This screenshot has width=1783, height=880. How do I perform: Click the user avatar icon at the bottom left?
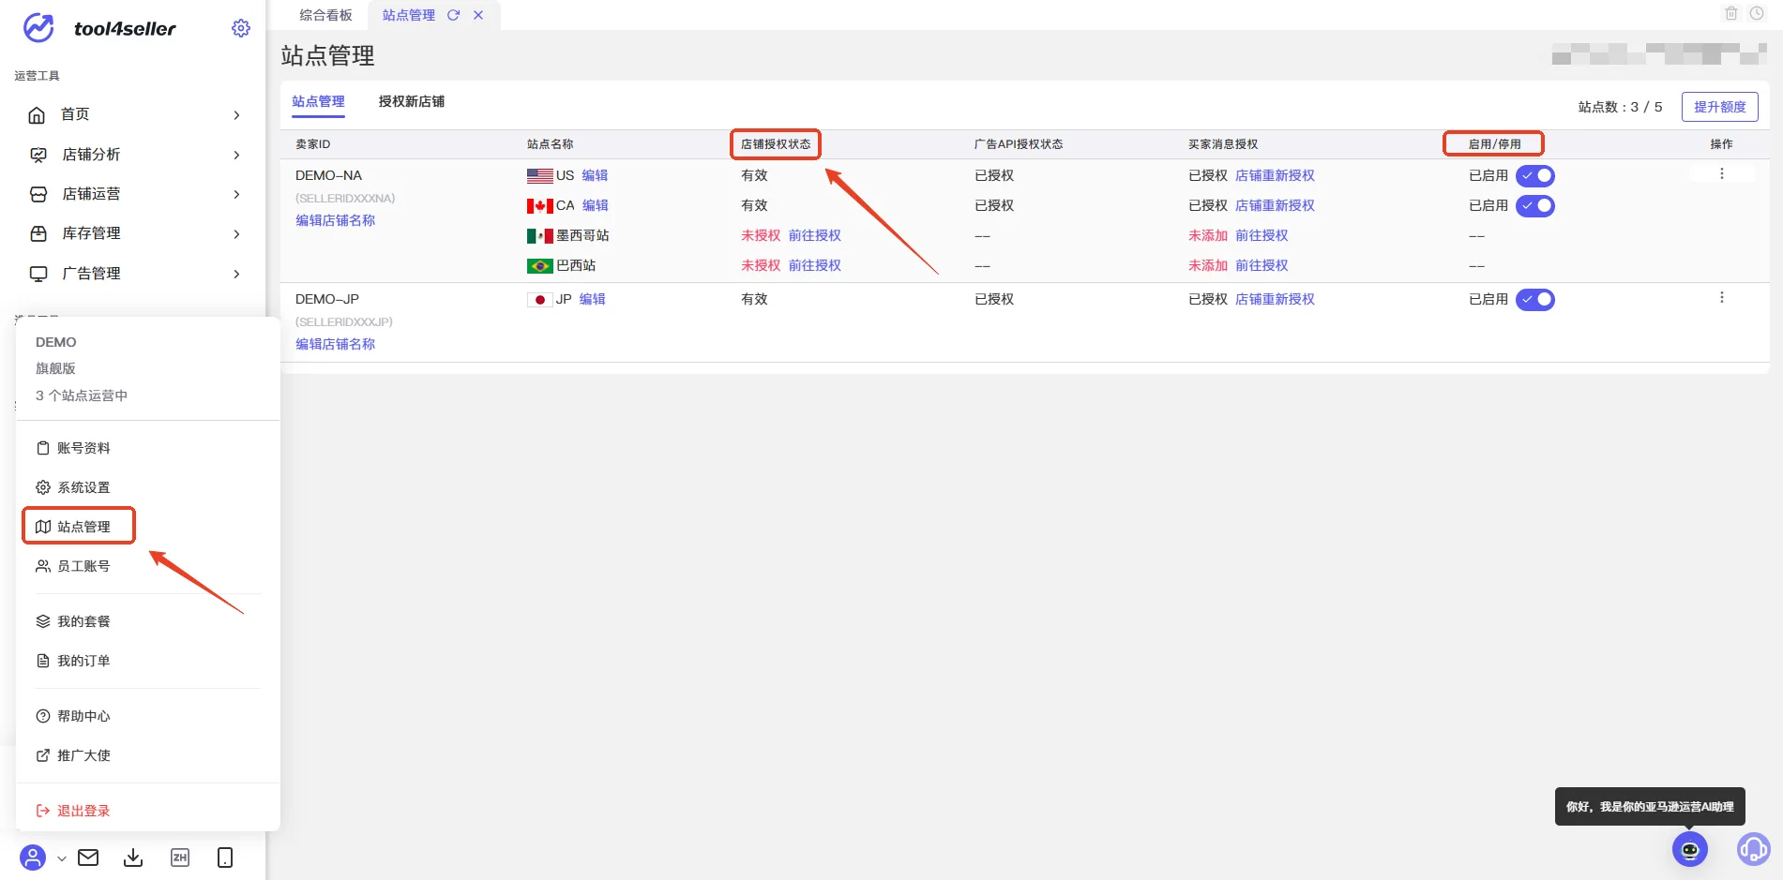[33, 858]
